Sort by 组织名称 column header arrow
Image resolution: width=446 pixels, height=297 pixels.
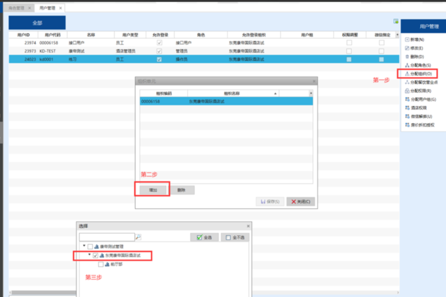coord(275,94)
